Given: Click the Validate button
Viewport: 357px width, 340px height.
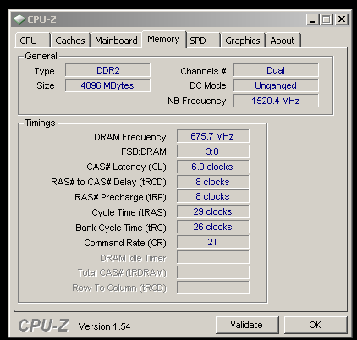Looking at the screenshot, I should 247,325.
